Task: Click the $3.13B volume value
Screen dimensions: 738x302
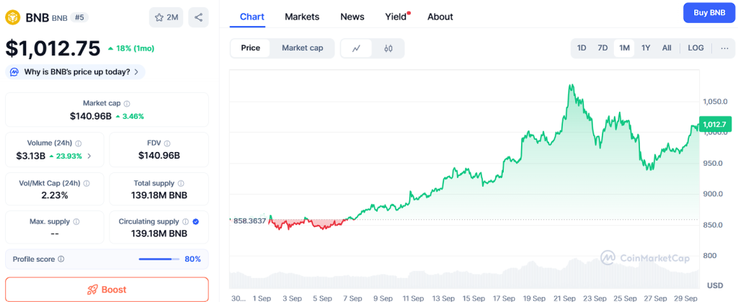Action: click(x=29, y=156)
